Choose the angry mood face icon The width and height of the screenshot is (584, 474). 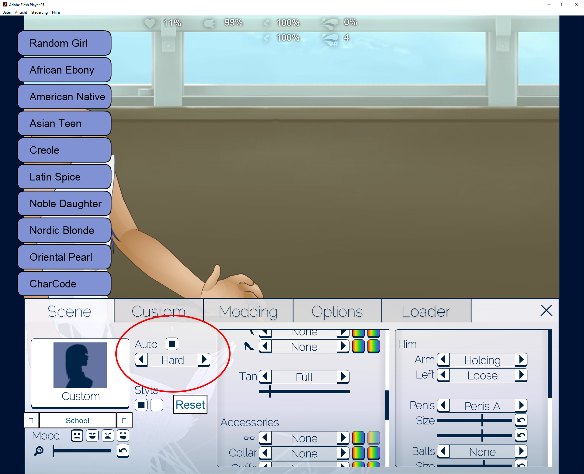click(108, 436)
